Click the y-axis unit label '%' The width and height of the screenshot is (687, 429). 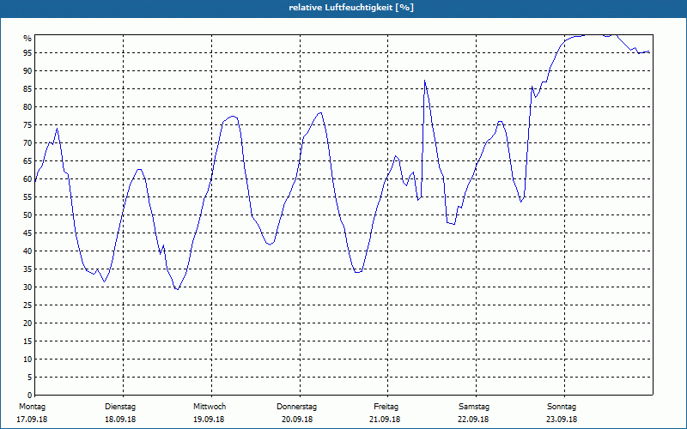[27, 39]
